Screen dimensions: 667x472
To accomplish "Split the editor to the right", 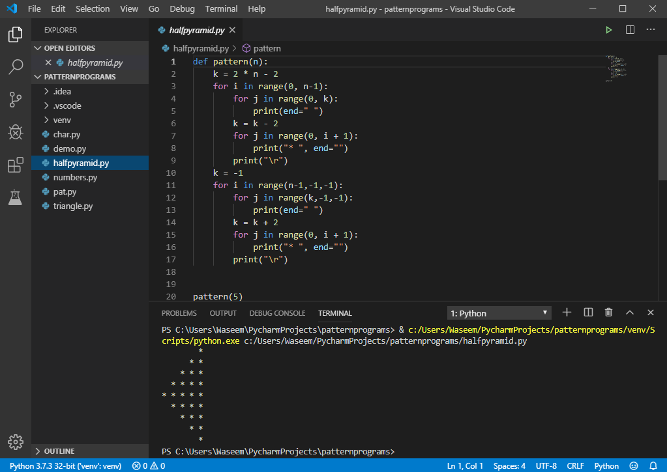I will click(x=630, y=30).
